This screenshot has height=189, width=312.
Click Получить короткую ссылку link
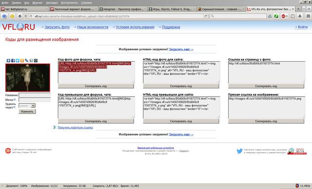point(76,127)
